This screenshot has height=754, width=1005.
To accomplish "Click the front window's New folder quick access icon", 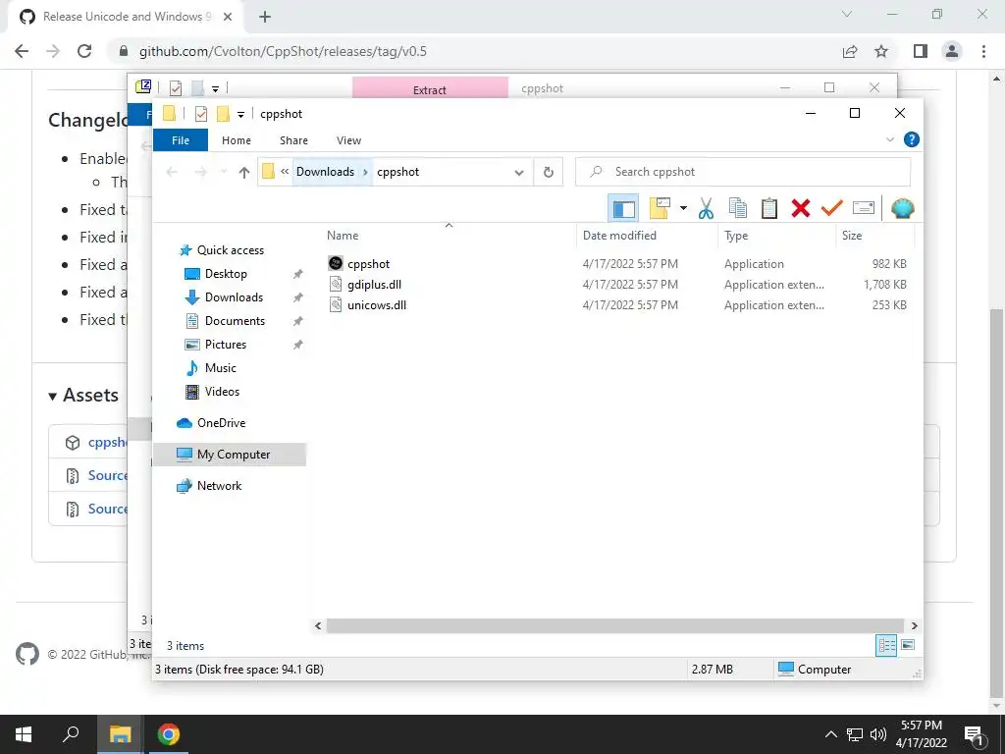I will (x=223, y=114).
